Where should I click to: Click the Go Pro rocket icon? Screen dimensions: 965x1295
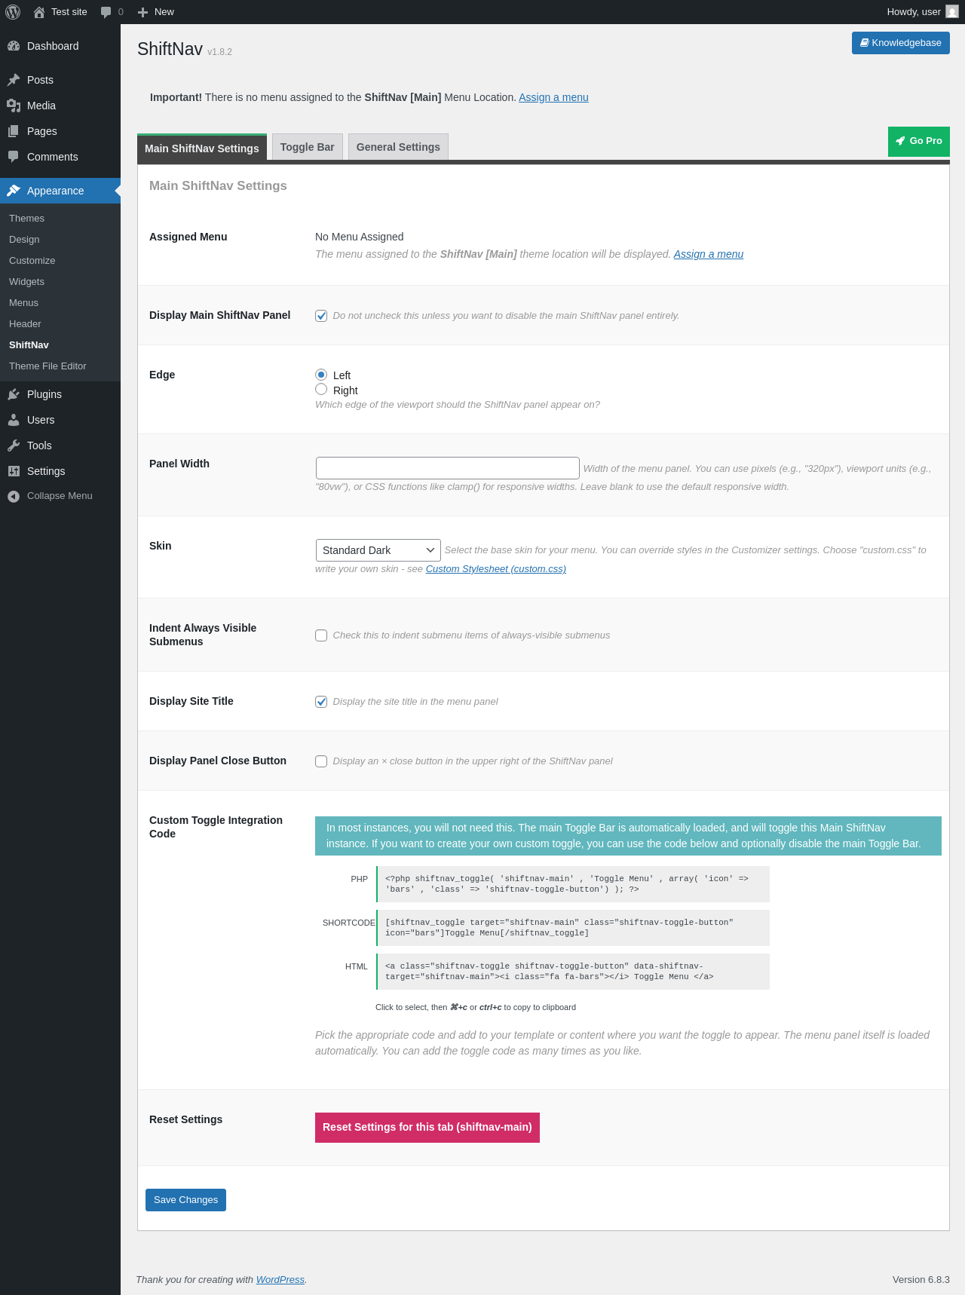[x=900, y=141]
